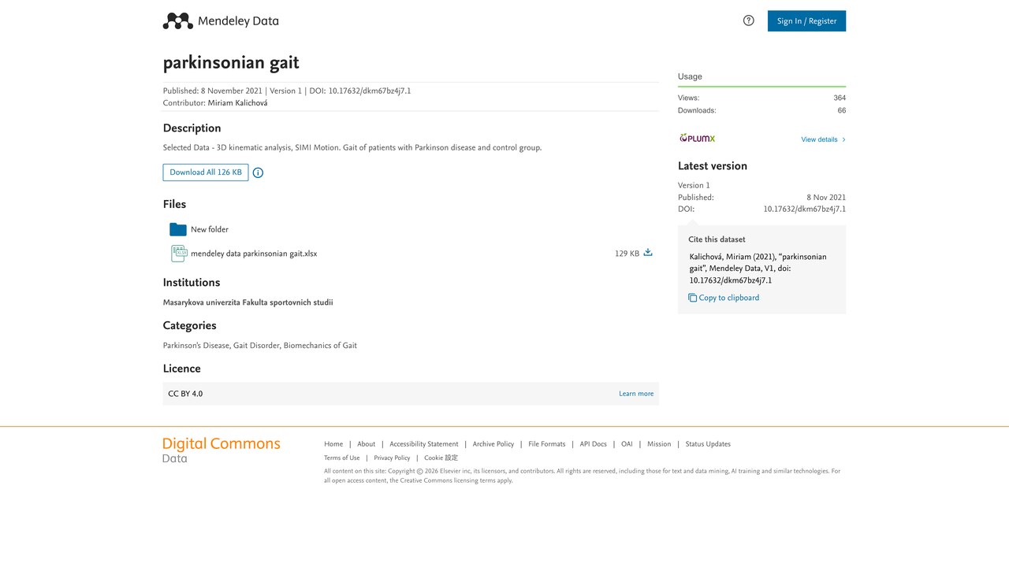Click the Digital Commons Data logo

click(222, 450)
